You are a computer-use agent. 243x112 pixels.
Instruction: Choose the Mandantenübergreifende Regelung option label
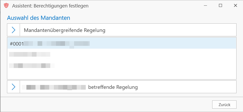pyautogui.click(x=65, y=30)
